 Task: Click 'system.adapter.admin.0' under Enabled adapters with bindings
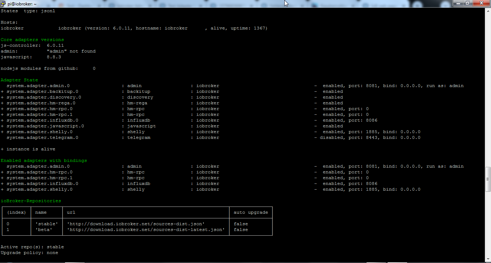38,166
